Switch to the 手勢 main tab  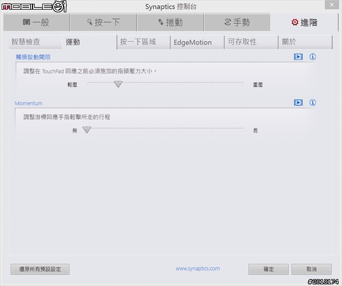(237, 22)
